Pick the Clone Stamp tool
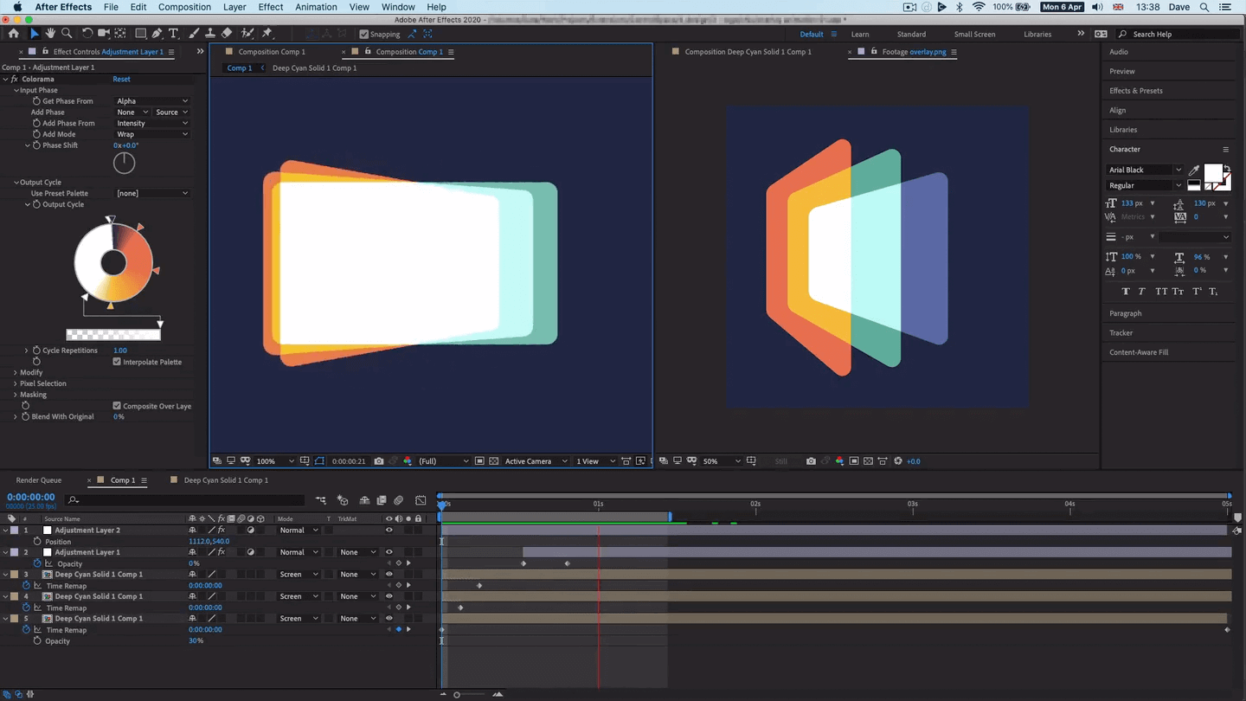 (x=210, y=34)
